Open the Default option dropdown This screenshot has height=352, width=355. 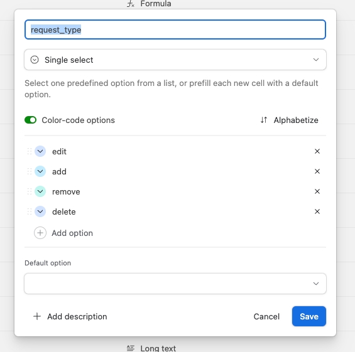pyautogui.click(x=175, y=284)
